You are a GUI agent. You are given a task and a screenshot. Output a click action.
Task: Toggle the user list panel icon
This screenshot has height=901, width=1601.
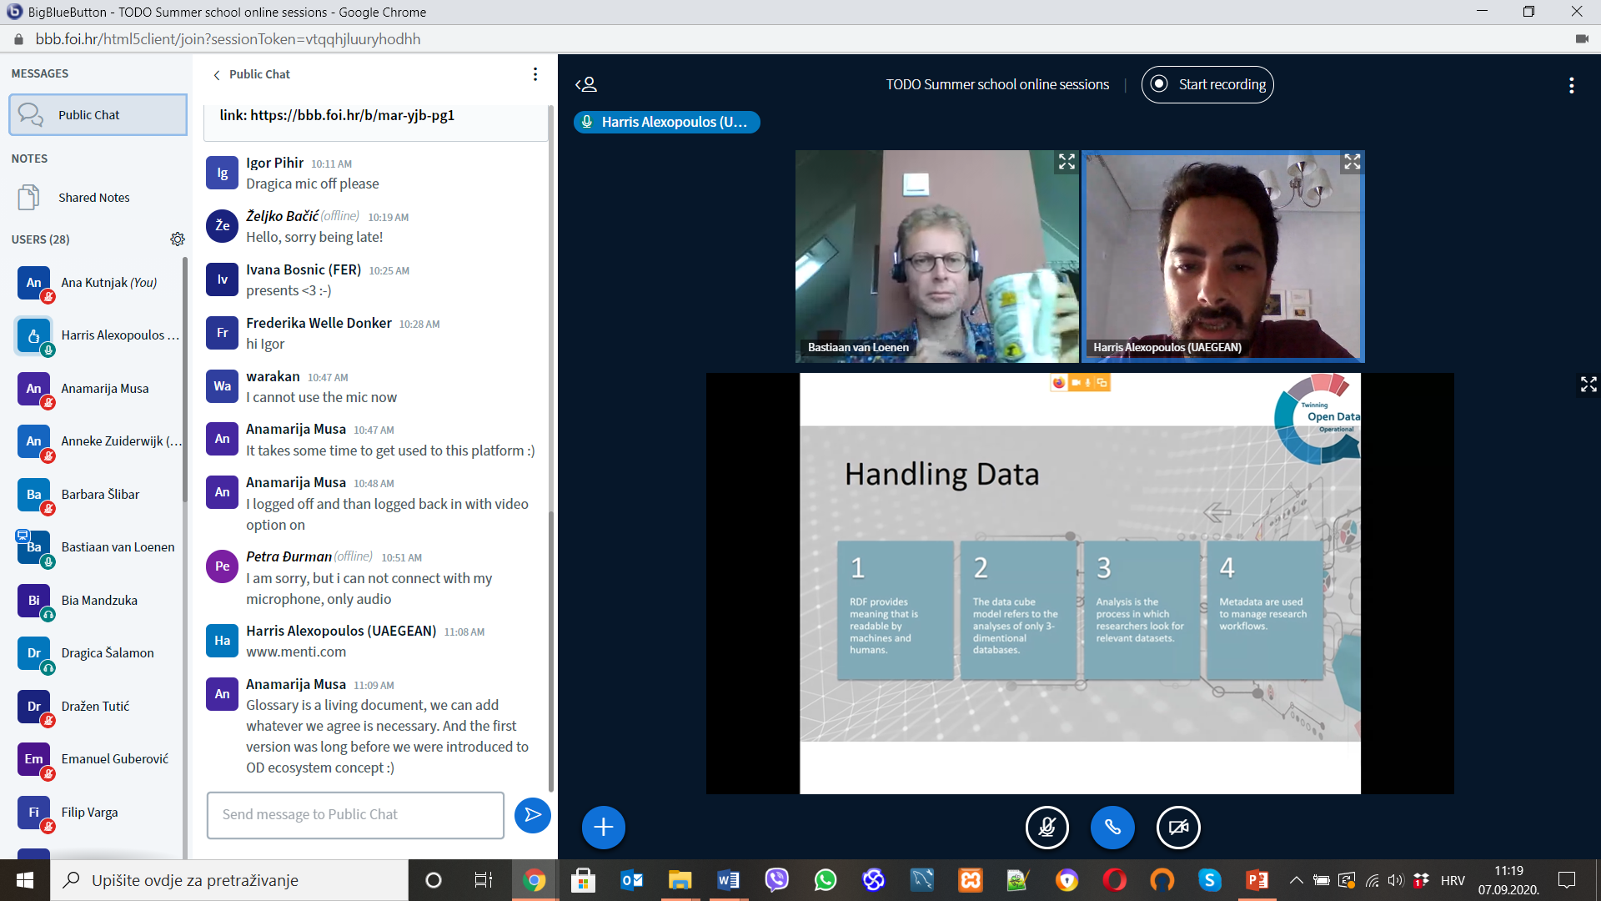coord(586,84)
